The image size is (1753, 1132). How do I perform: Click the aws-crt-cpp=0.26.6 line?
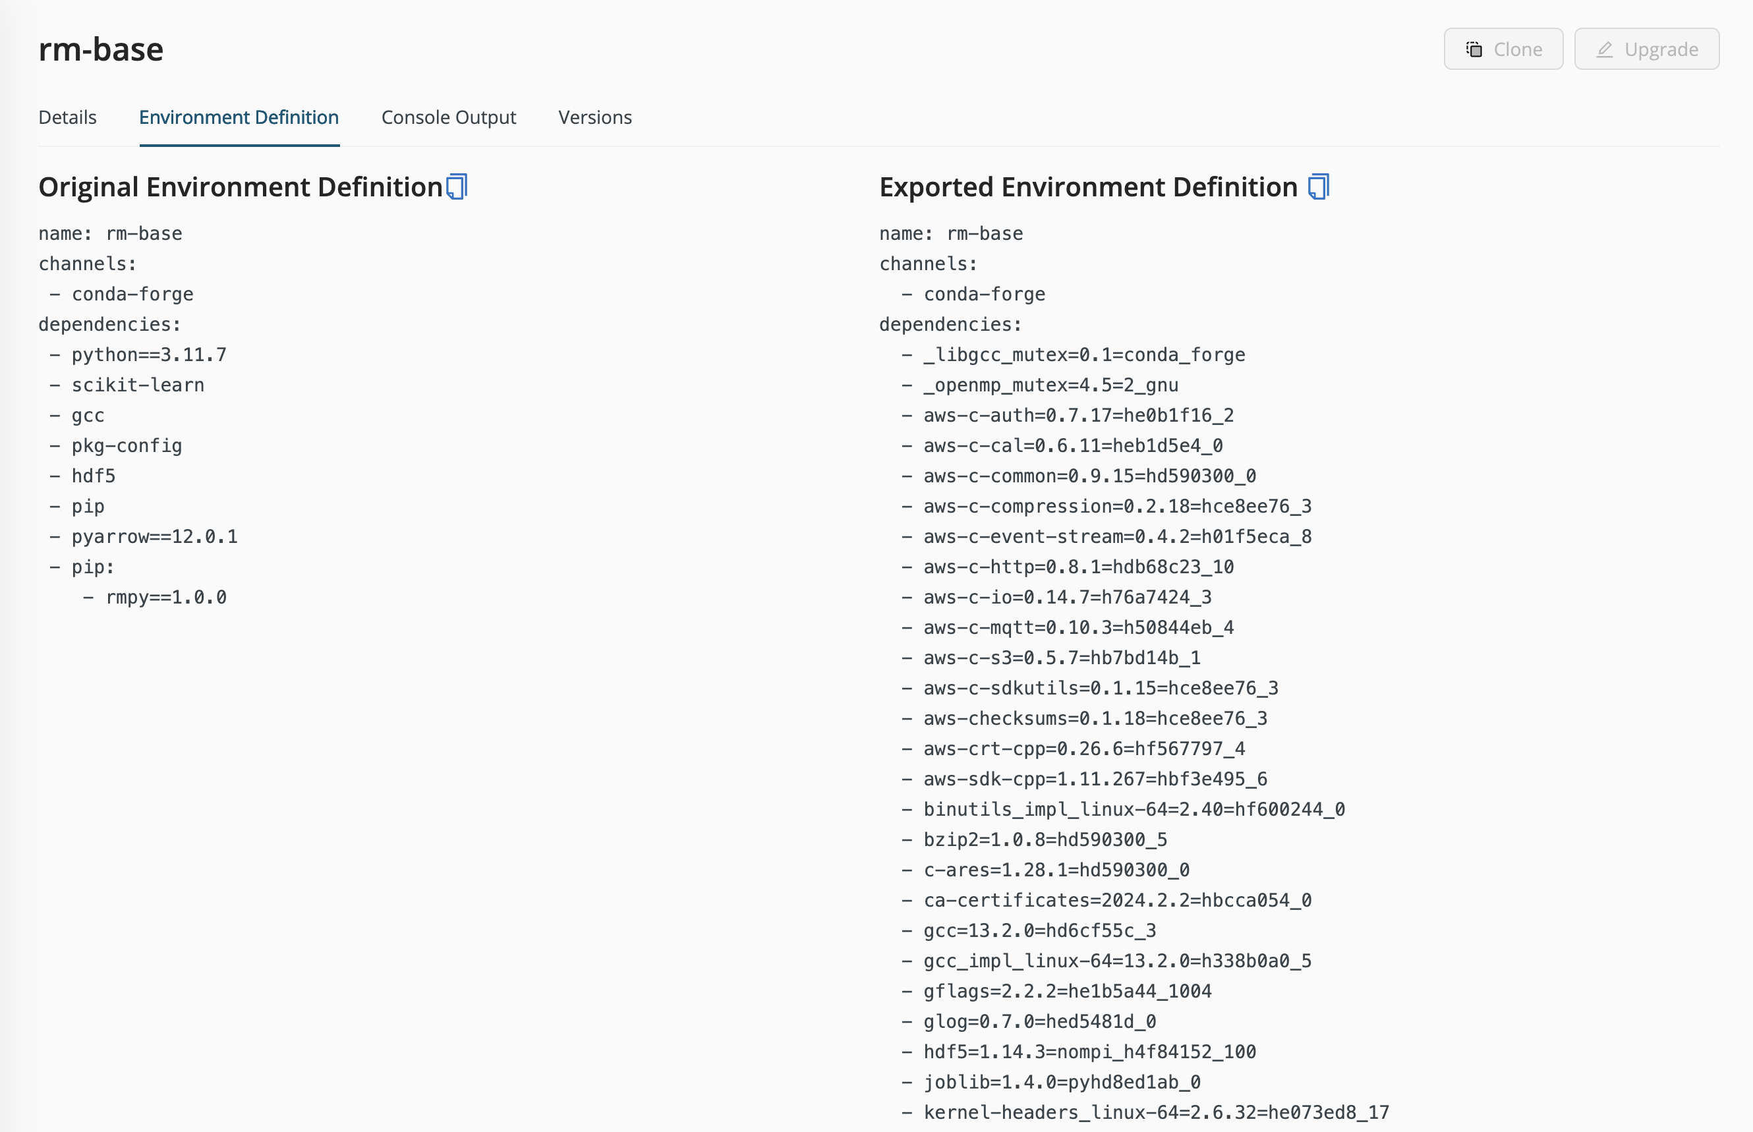(1073, 749)
